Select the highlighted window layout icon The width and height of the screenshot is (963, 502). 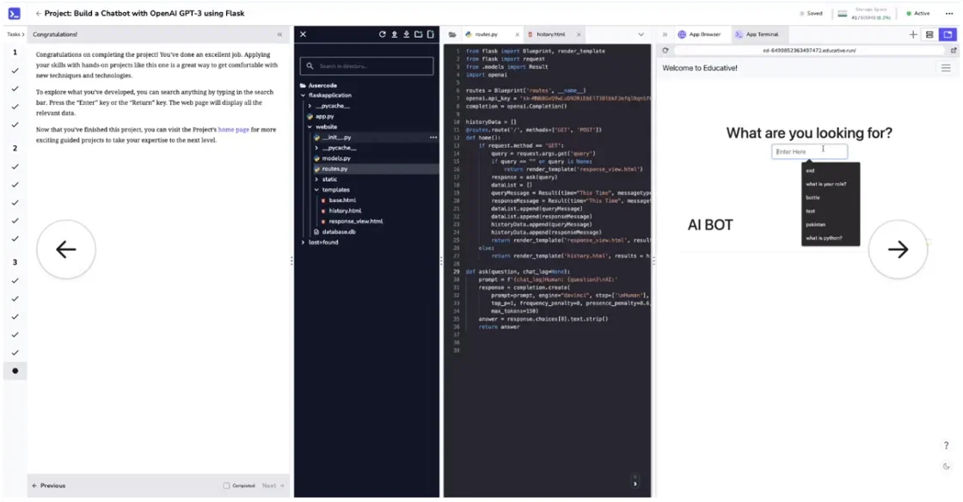(948, 34)
